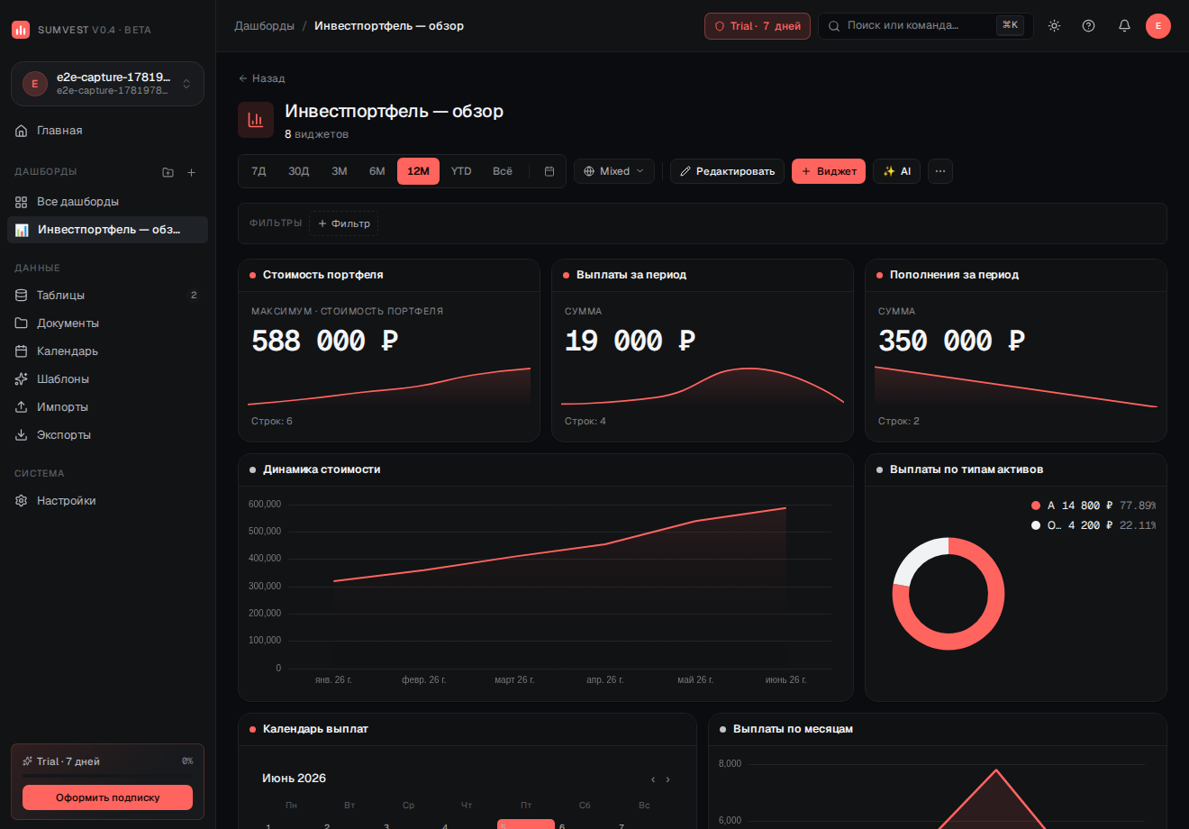
Task: Open the Календарь section
Action: pyautogui.click(x=107, y=351)
